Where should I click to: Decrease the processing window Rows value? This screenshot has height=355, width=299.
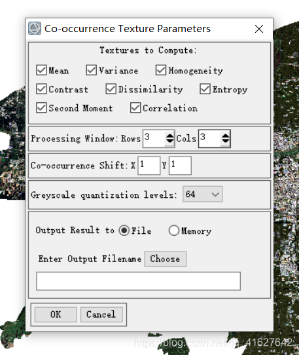pos(169,141)
